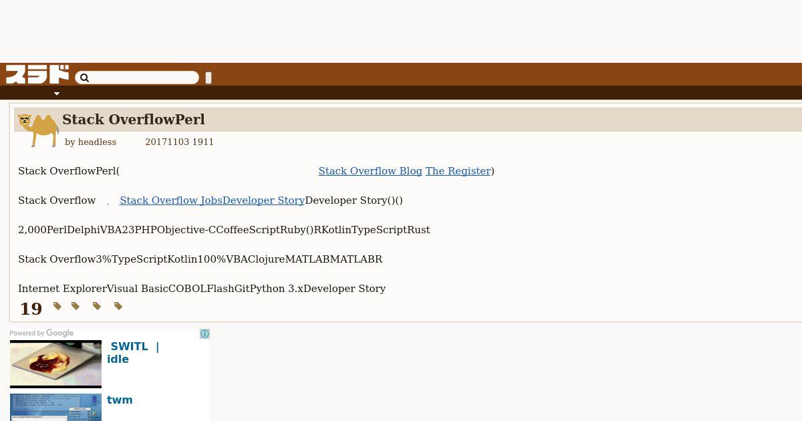
Task: Open the Stack OverflowPerl article title
Action: pos(134,120)
